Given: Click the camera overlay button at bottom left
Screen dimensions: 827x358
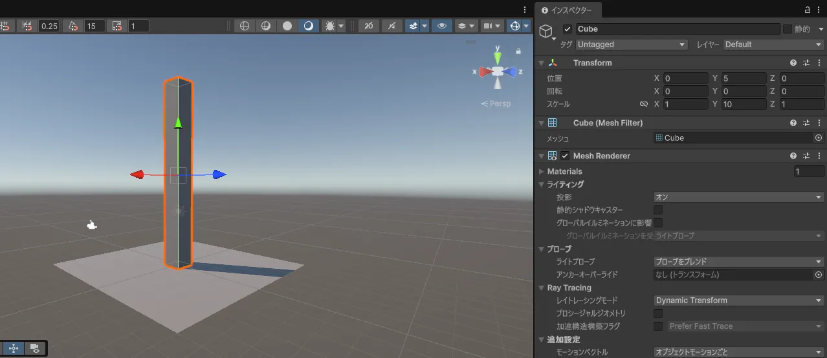Looking at the screenshot, I should point(35,348).
